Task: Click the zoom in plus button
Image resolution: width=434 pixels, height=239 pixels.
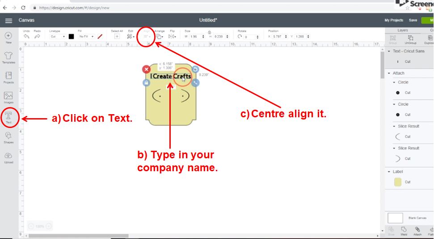Action: point(48,227)
